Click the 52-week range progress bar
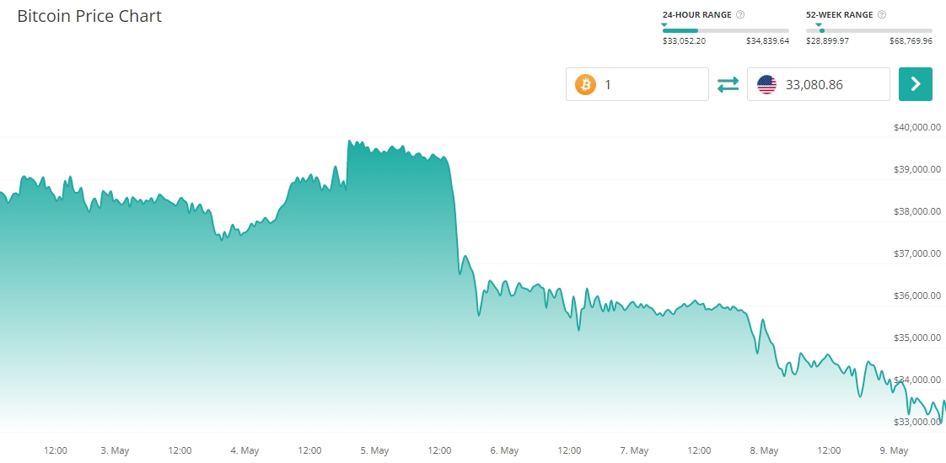Screen dimensions: 946x463 [868, 30]
